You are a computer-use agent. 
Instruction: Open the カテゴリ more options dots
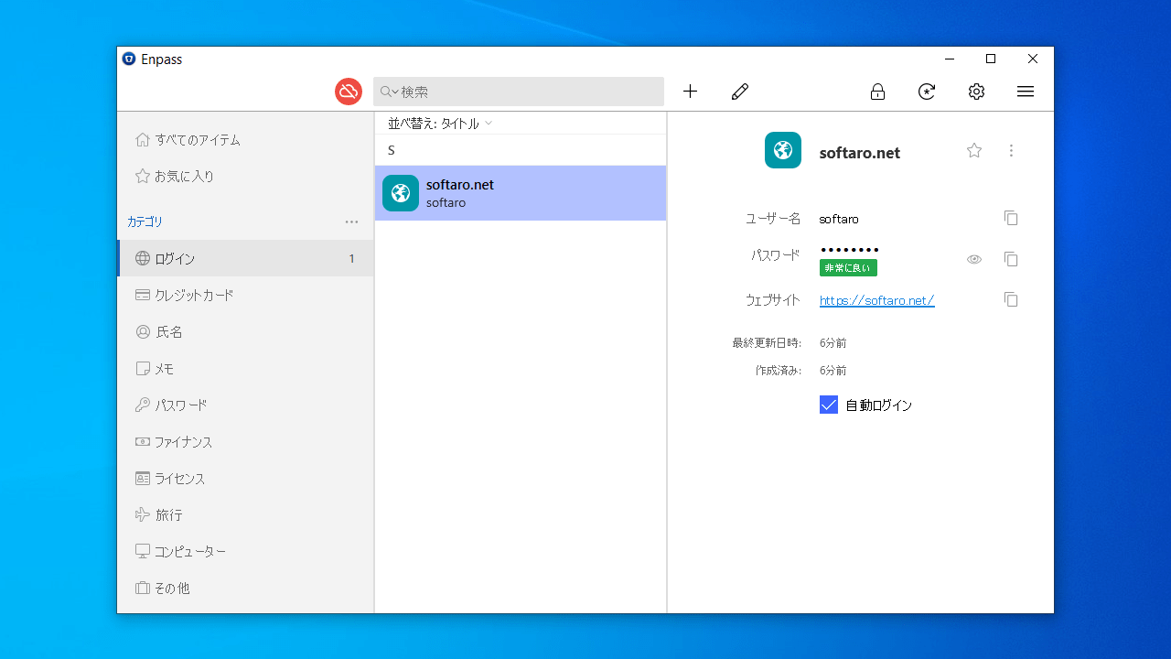pyautogui.click(x=352, y=221)
